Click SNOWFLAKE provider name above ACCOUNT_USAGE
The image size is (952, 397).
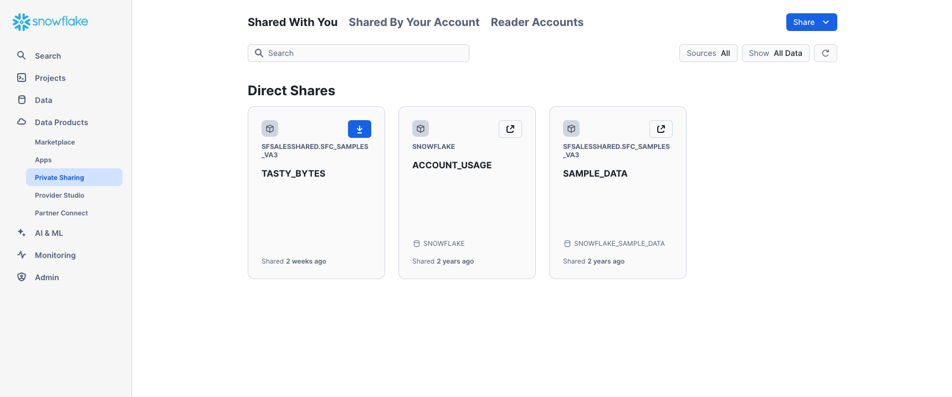point(433,147)
